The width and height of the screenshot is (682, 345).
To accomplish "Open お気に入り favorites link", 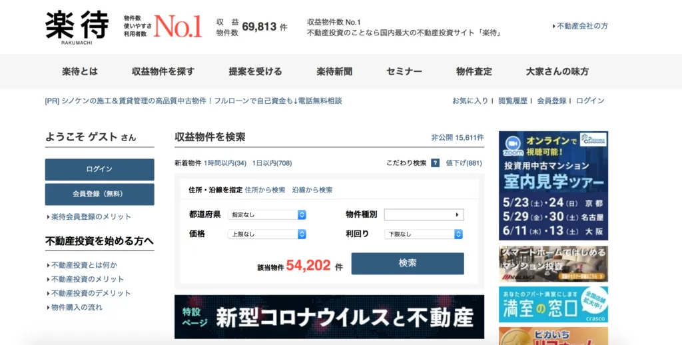I will point(470,101).
